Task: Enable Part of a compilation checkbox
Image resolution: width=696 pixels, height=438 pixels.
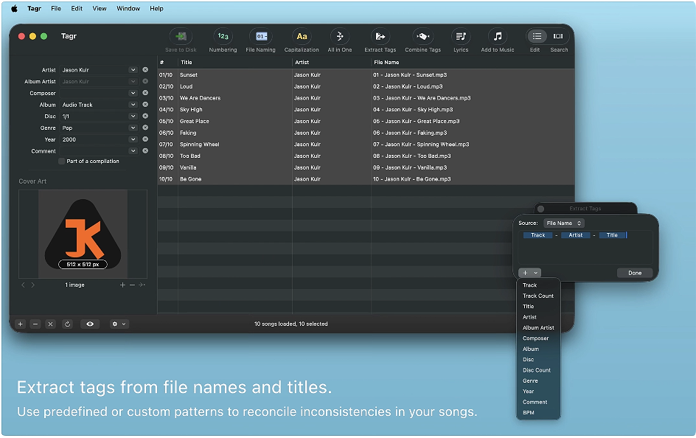Action: 62,161
